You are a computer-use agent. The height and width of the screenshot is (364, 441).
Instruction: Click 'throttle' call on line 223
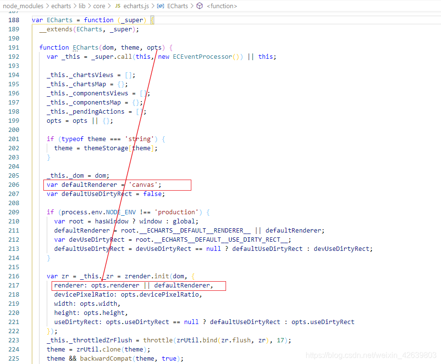158,340
